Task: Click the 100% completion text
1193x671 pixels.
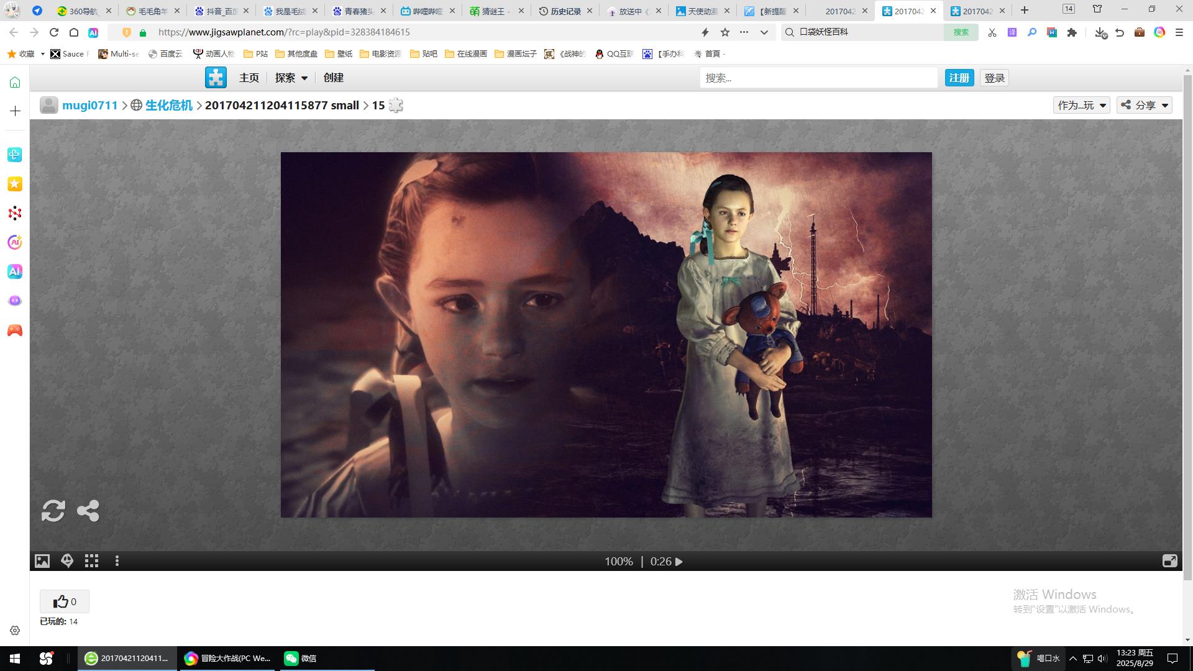Action: click(619, 562)
